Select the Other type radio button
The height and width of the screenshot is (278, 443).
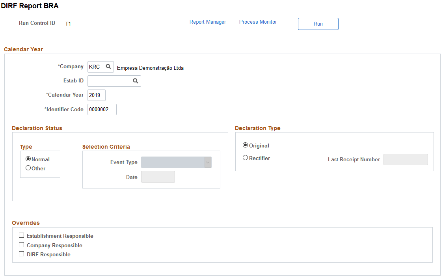point(28,168)
